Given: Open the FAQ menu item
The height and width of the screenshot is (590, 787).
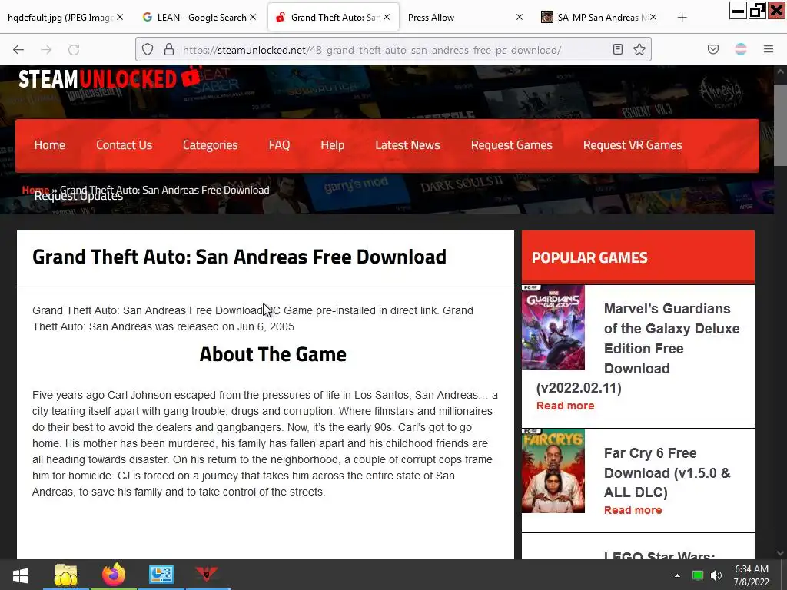Looking at the screenshot, I should coord(279,145).
